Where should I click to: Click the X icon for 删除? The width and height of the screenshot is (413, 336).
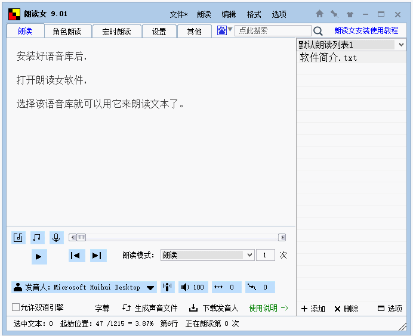337,309
